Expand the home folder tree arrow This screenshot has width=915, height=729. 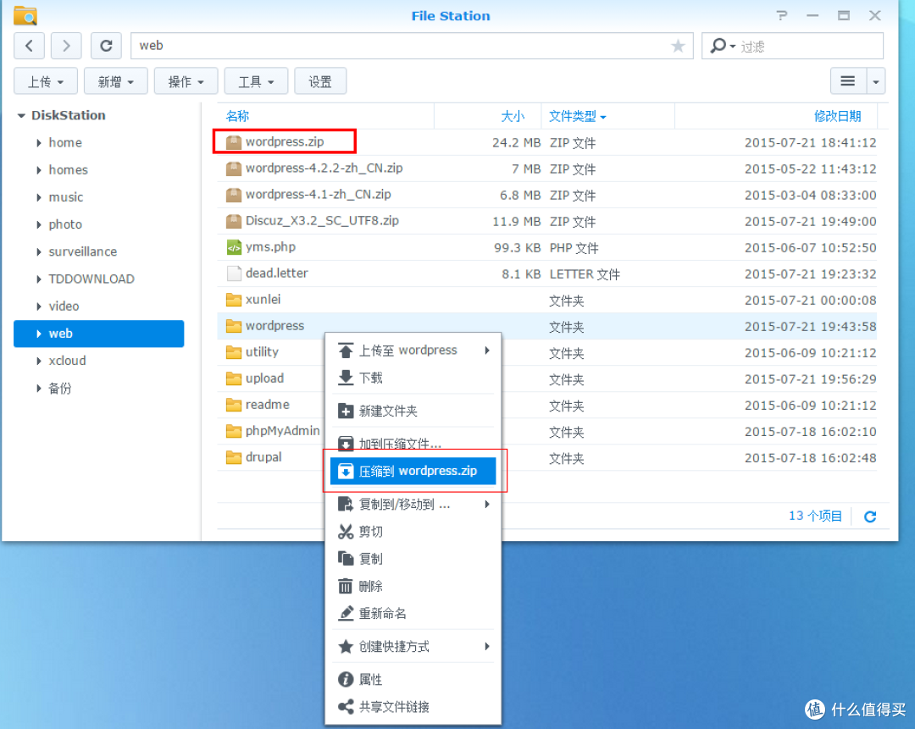(x=38, y=143)
